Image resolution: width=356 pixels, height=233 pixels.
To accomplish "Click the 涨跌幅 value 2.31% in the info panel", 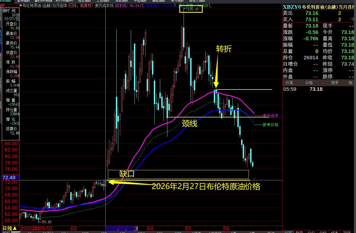I will (x=15, y=76).
